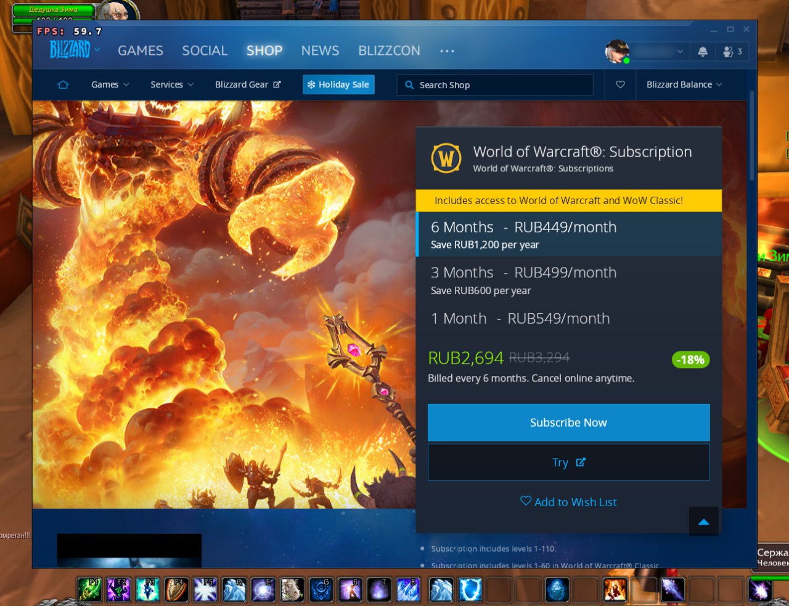The width and height of the screenshot is (789, 606).
Task: Use the F2 action bar spell
Action: 119,590
